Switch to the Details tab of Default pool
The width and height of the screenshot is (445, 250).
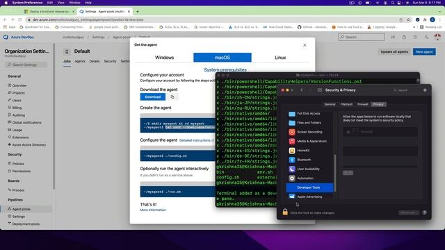click(x=95, y=61)
